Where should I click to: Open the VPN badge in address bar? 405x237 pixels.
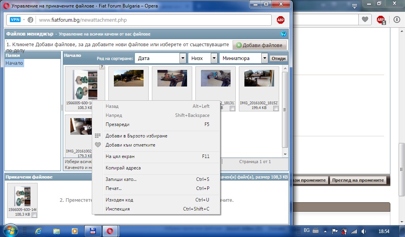[x=15, y=20]
